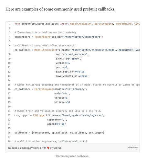Viewport: 157px width, 162px height.
Task: Click the ModelCheckpoint name on the import line
Action: (81, 24)
